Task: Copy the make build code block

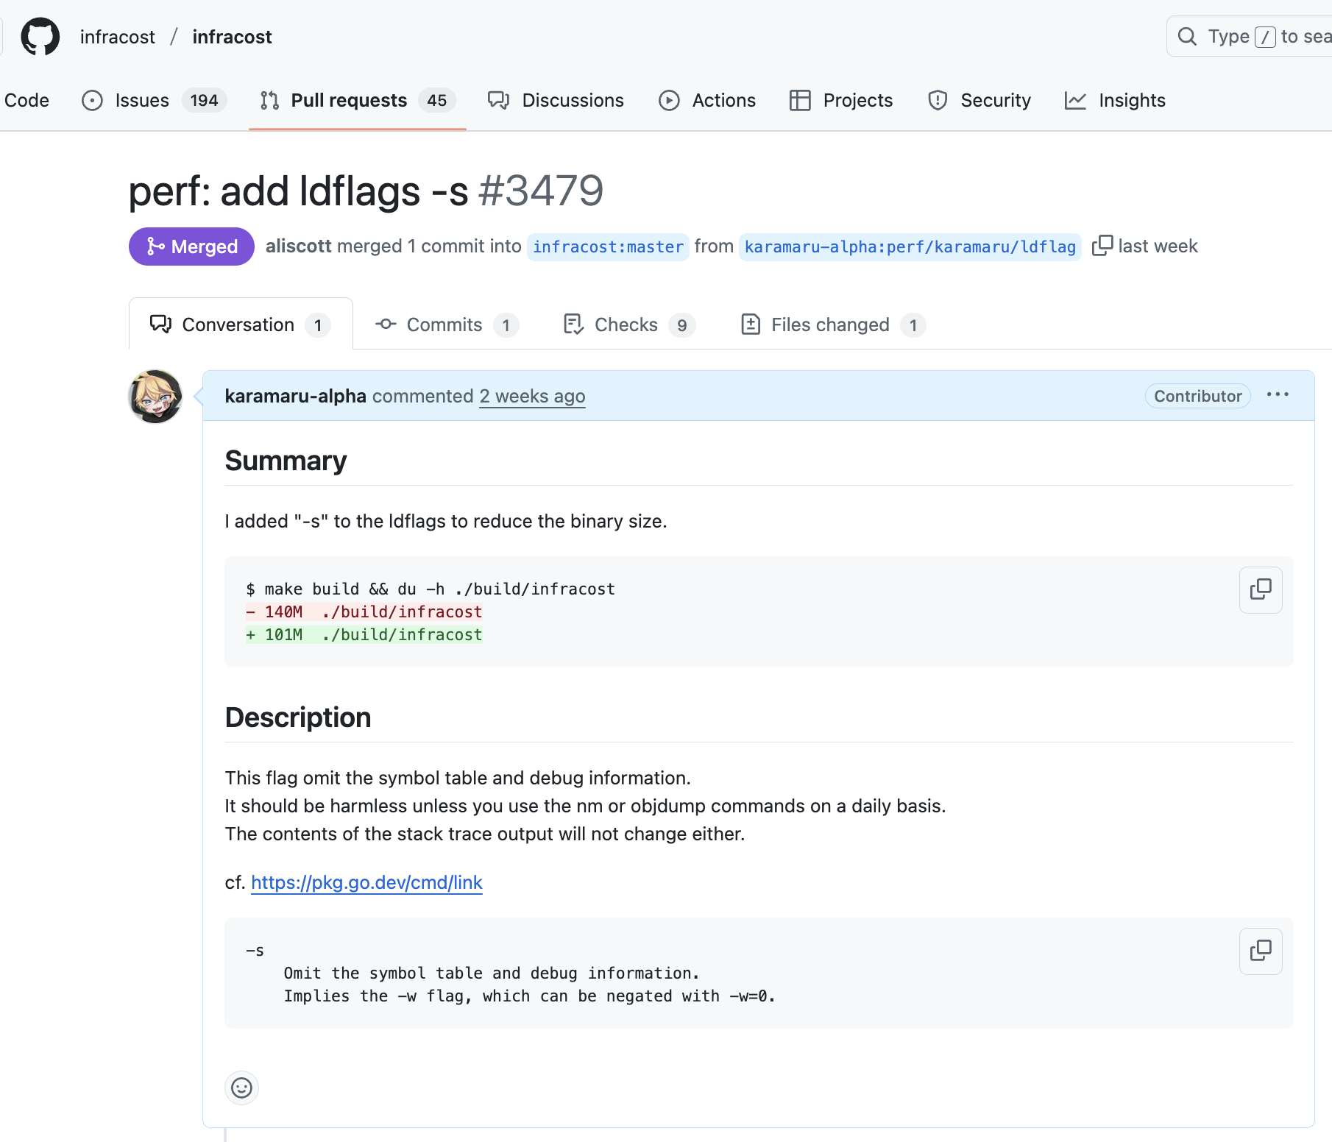Action: (x=1260, y=589)
